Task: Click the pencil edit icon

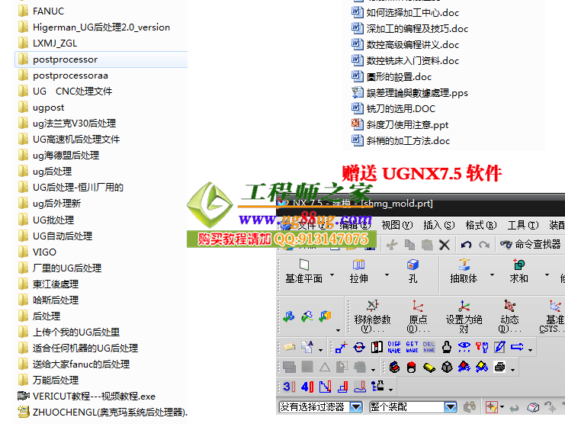Action: point(499,347)
